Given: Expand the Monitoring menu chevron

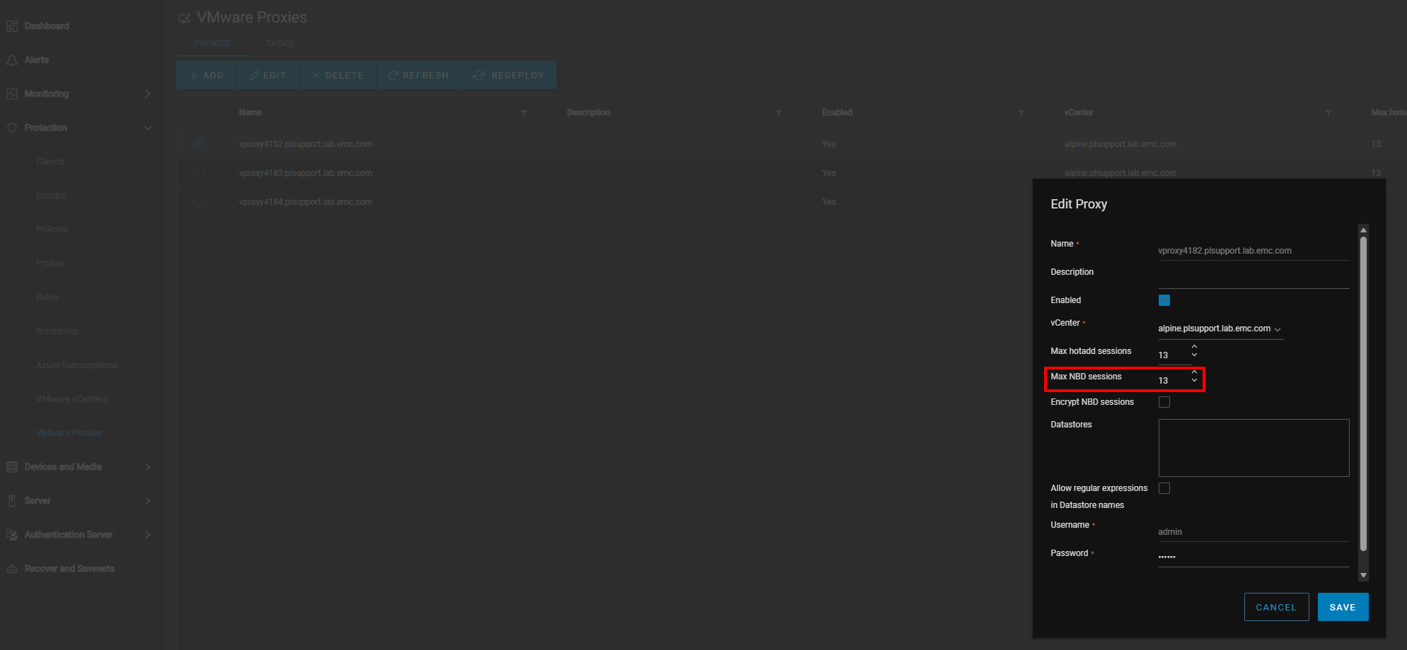Looking at the screenshot, I should click(x=148, y=94).
